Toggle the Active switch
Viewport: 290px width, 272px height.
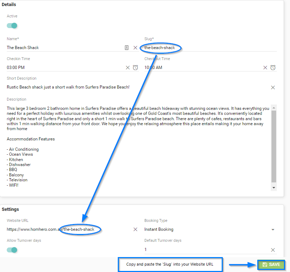click(12, 26)
